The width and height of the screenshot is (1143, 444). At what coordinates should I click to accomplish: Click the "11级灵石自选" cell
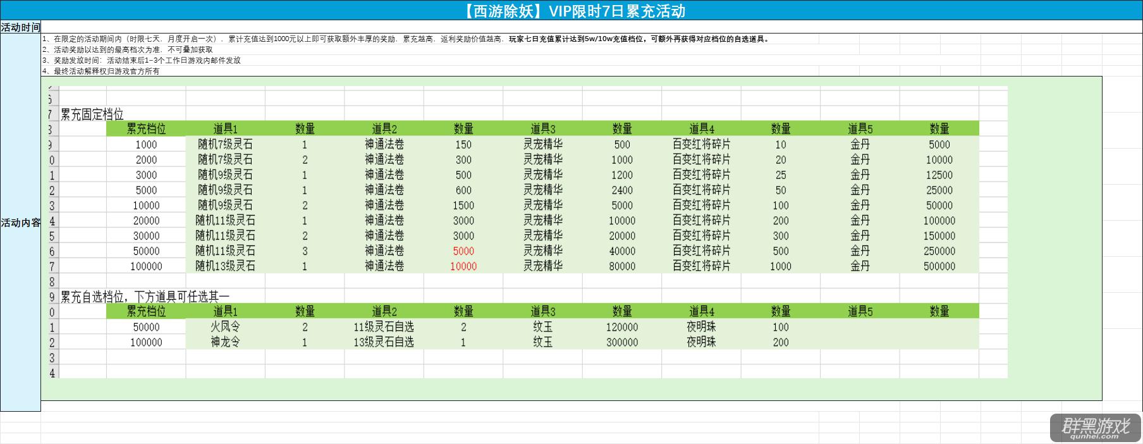[384, 326]
